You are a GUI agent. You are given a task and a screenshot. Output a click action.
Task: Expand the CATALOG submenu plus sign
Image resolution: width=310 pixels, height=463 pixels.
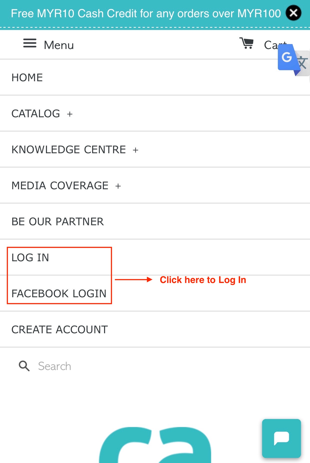point(70,114)
